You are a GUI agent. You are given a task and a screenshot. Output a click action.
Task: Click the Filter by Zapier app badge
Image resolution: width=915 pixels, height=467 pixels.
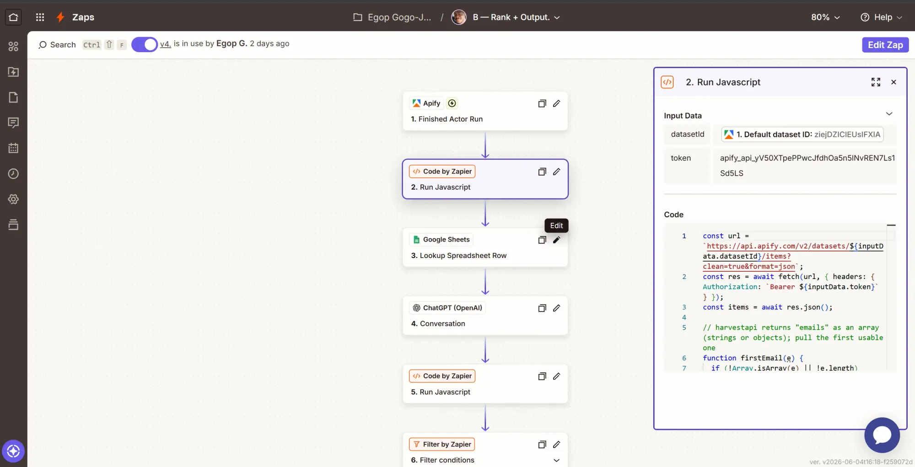pos(442,444)
